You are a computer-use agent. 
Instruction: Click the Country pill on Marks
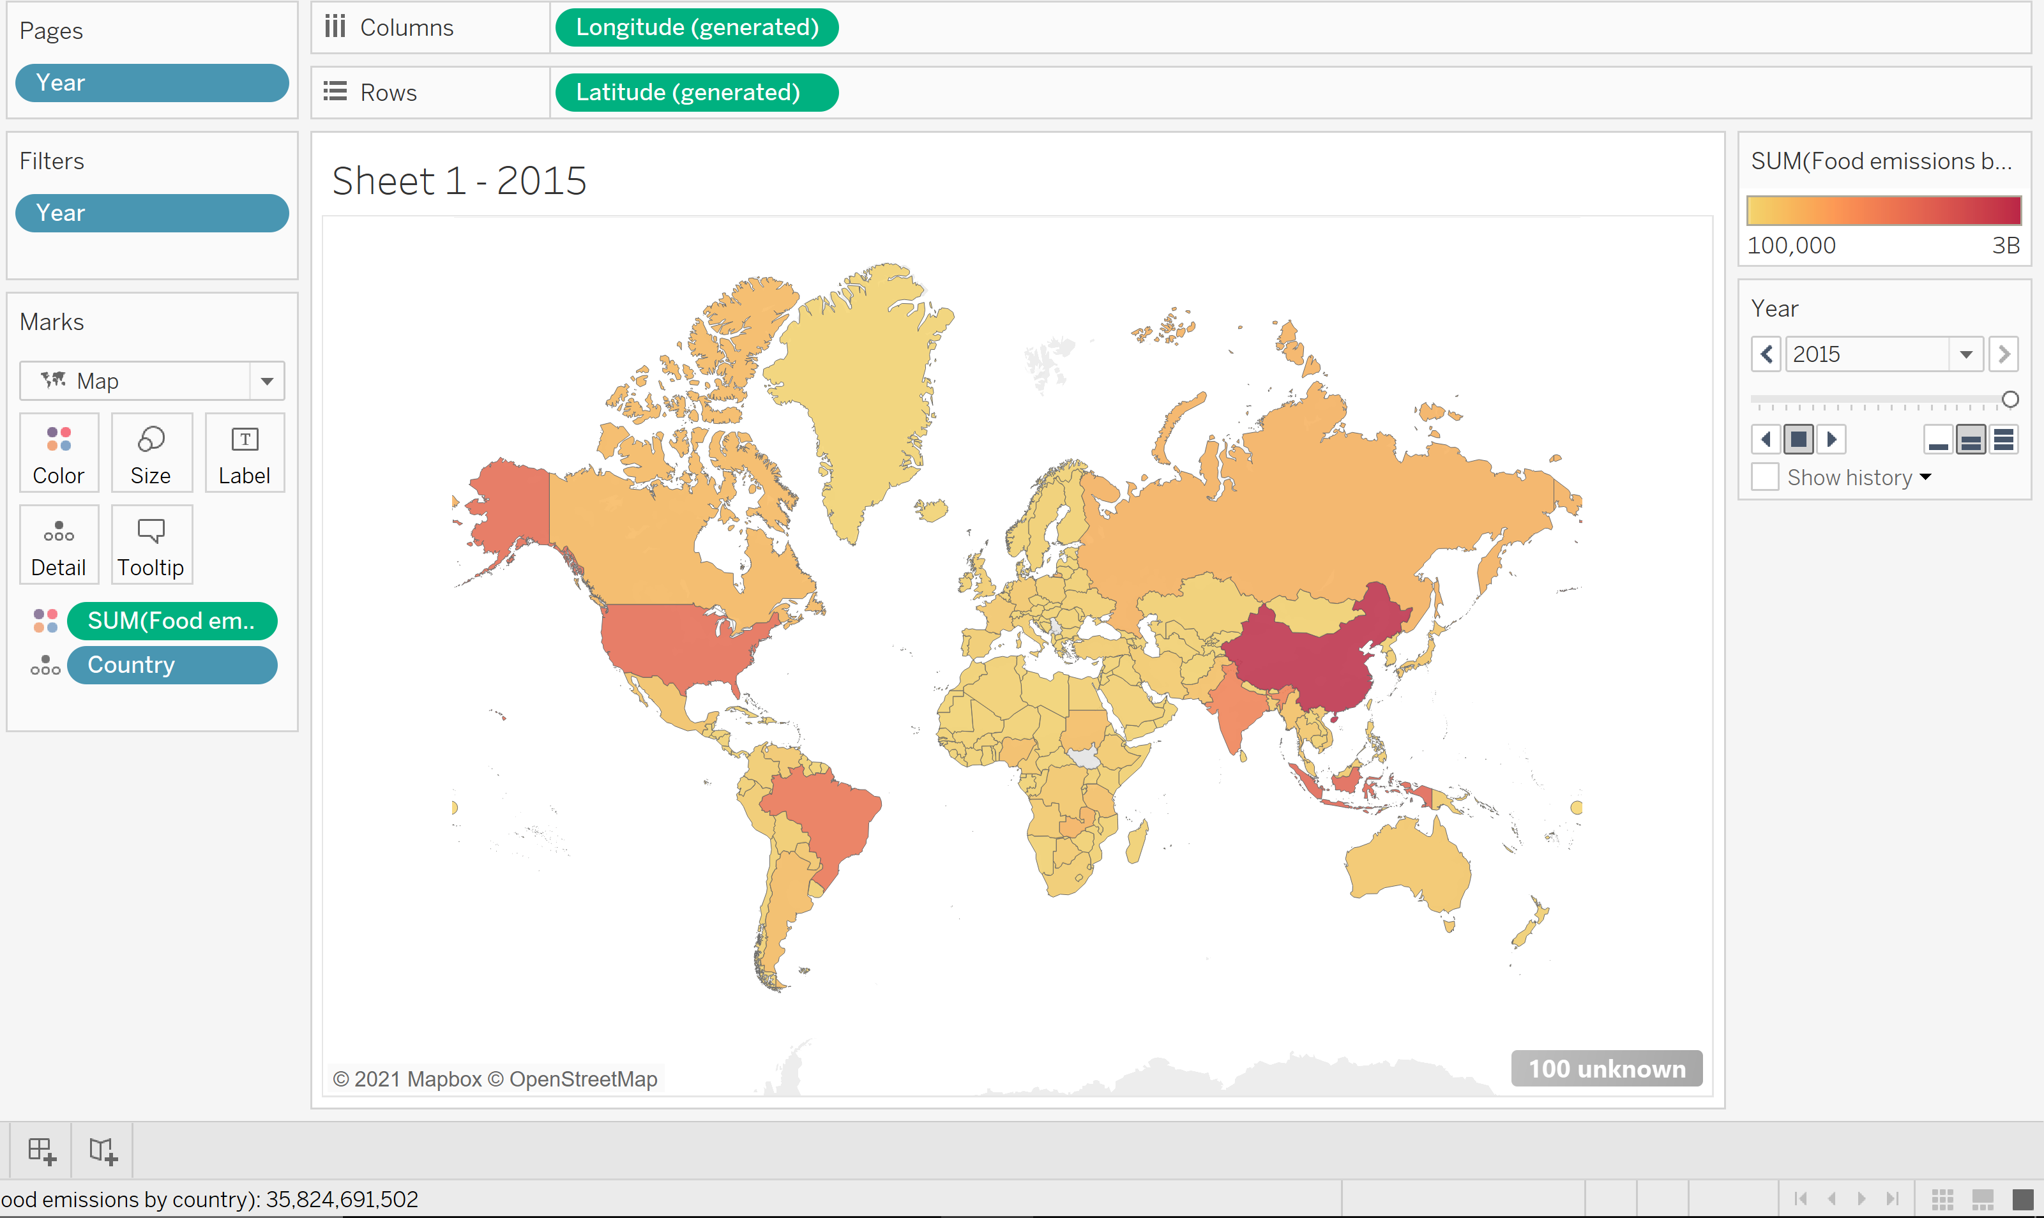point(172,665)
